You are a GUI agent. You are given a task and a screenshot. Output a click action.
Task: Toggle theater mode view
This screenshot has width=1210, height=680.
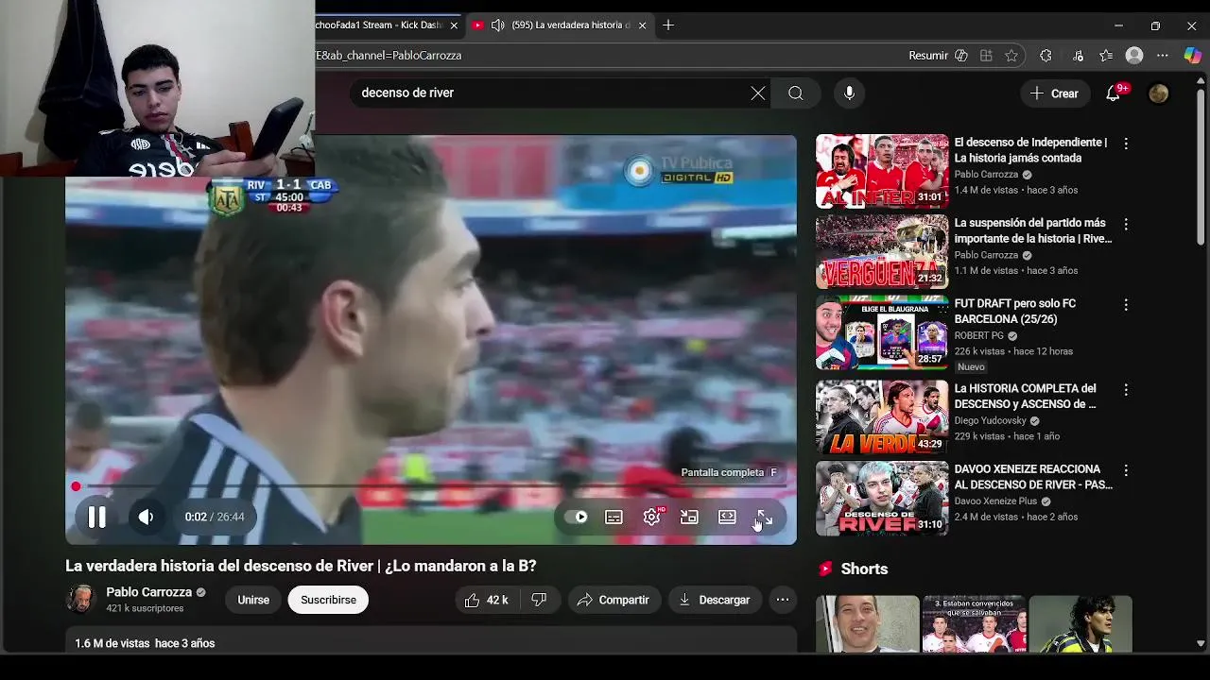(x=727, y=517)
